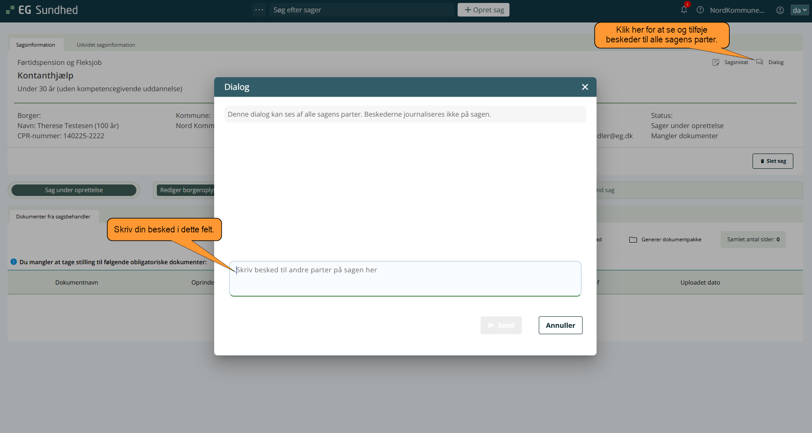The width and height of the screenshot is (812, 433).
Task: Expand the 'da' language dropdown
Action: click(x=799, y=10)
